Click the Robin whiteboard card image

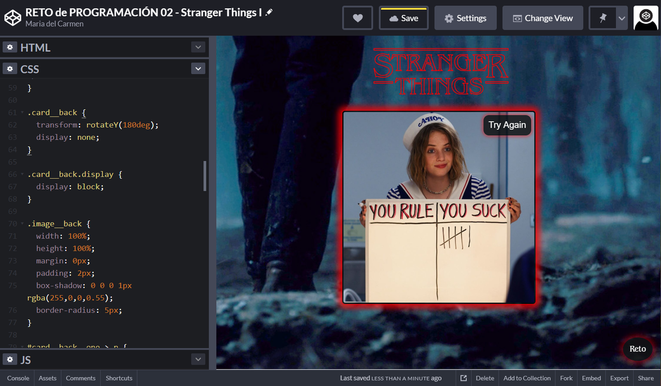(439, 207)
